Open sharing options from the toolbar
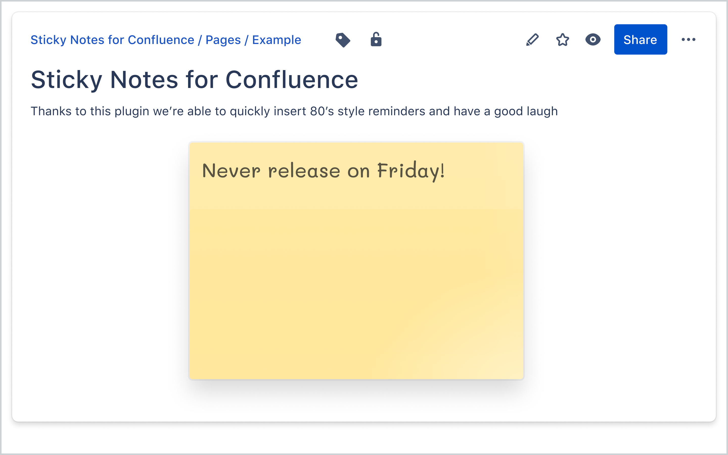 click(x=641, y=39)
